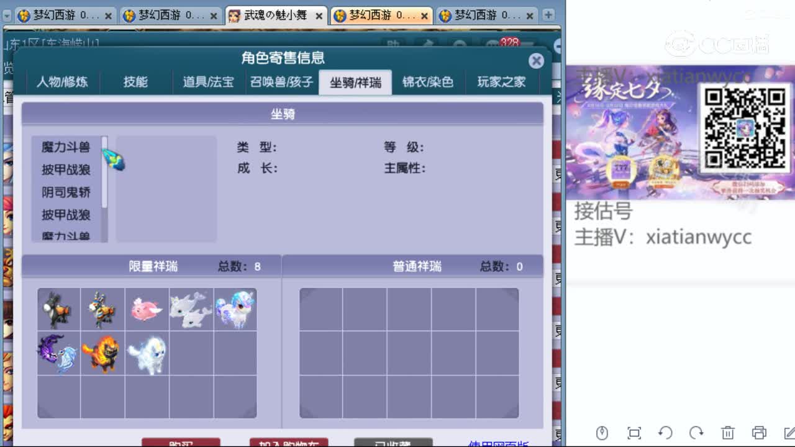Click the printer icon
Image resolution: width=795 pixels, height=447 pixels.
coord(759,433)
